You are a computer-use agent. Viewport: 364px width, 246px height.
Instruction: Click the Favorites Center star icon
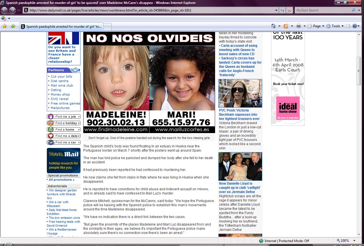4,26
